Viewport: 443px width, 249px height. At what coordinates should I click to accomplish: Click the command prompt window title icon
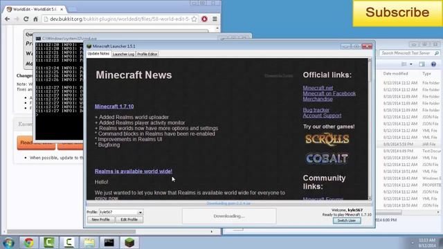(39, 39)
